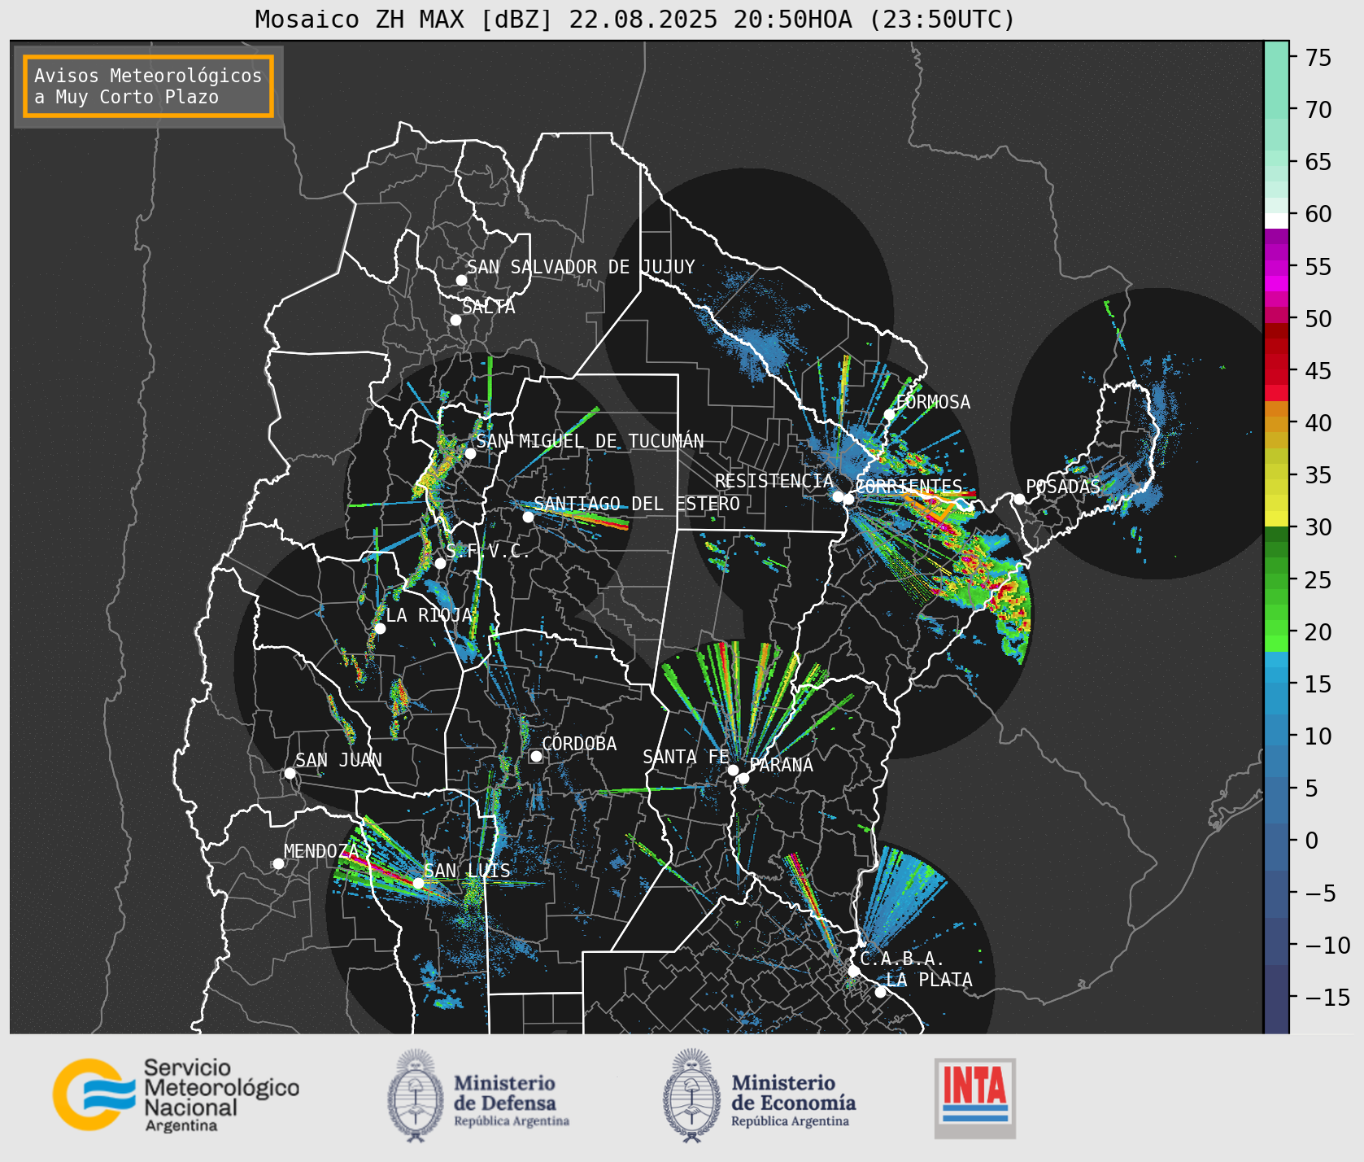The width and height of the screenshot is (1364, 1162).
Task: Click the 70 dBZ tick label
Action: click(1318, 110)
